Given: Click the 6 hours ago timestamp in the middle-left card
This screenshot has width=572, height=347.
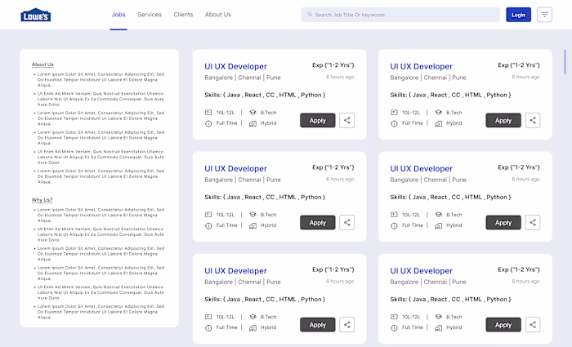Looking at the screenshot, I should pos(340,179).
